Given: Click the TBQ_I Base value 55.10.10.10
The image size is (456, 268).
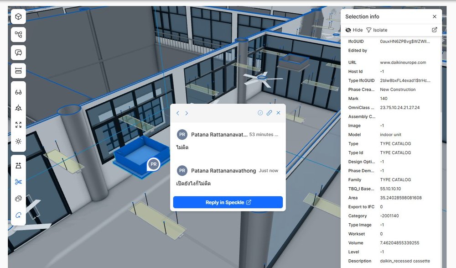Looking at the screenshot, I should tap(390, 189).
